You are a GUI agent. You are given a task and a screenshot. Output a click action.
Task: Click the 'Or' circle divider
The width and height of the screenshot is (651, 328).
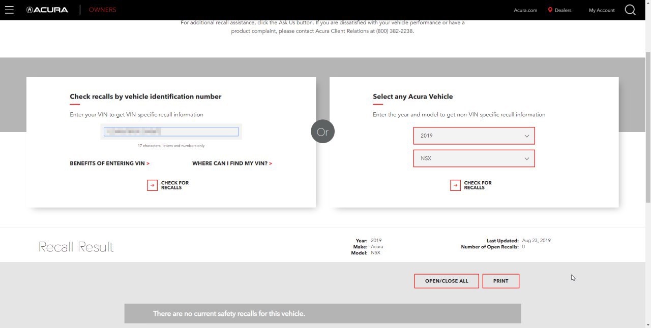tap(322, 132)
